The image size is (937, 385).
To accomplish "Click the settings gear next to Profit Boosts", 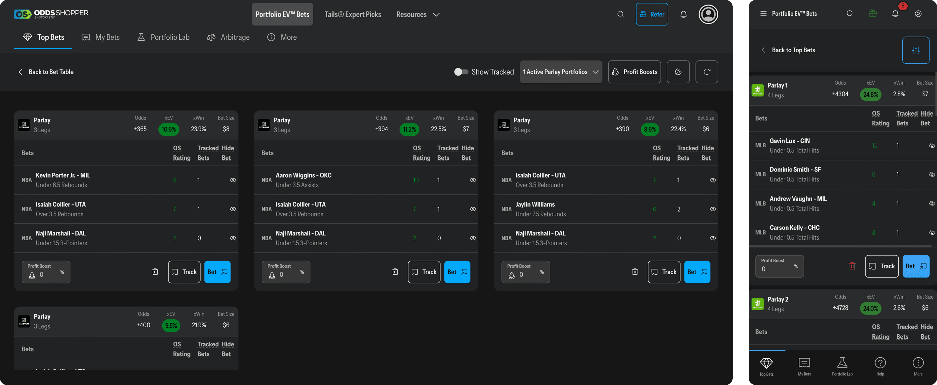I will (x=678, y=71).
